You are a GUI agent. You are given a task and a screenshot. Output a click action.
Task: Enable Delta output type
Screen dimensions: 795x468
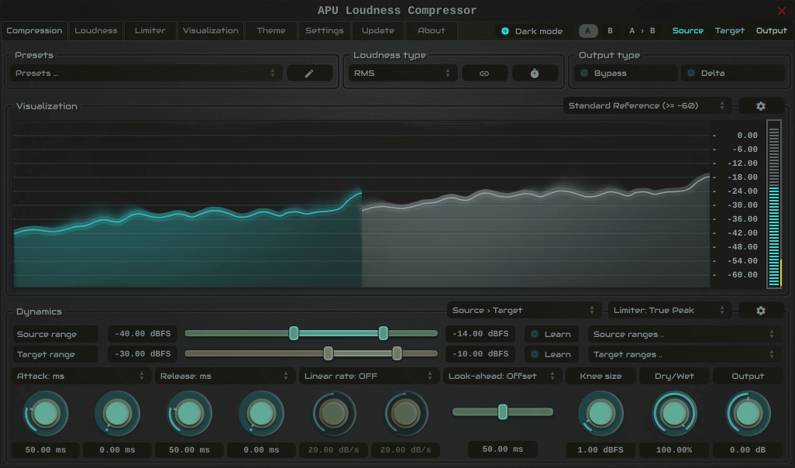pos(733,73)
